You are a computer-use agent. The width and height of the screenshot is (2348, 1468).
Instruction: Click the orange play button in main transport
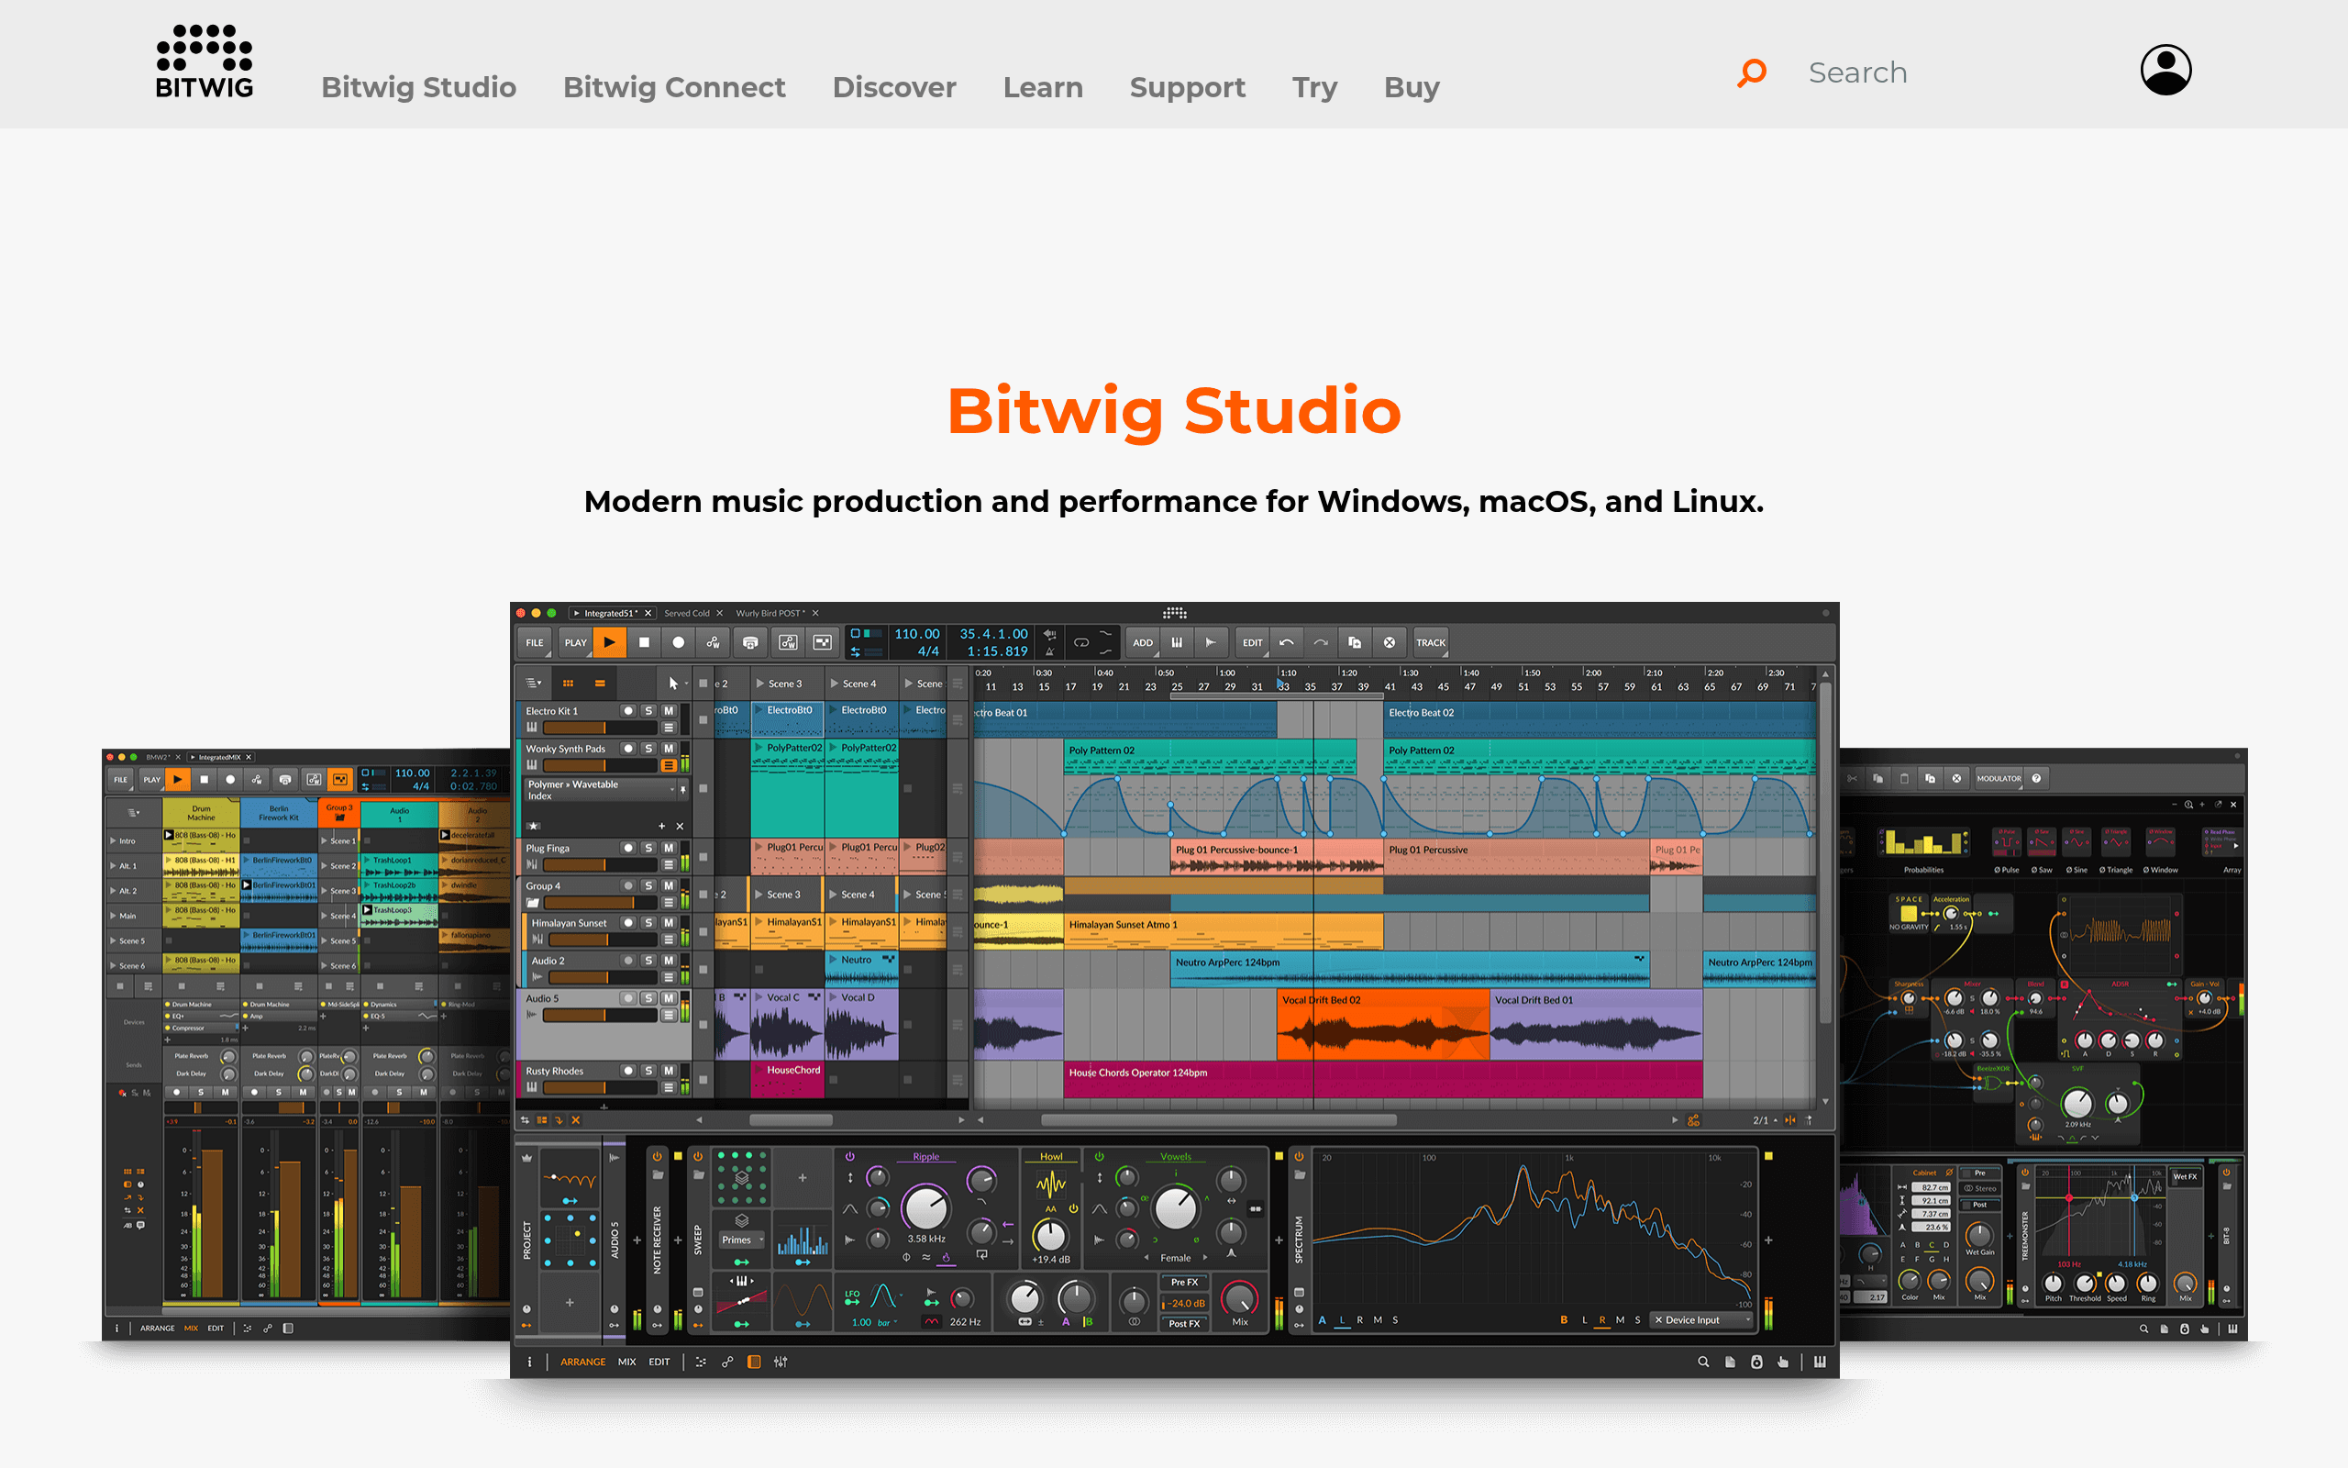[609, 641]
